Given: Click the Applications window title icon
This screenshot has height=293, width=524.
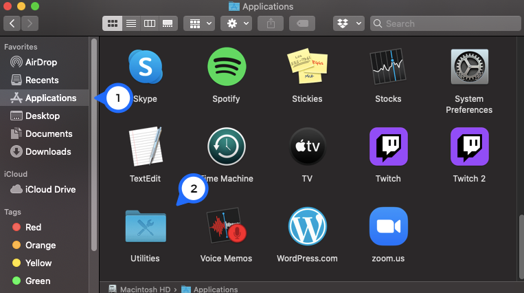Looking at the screenshot, I should pos(234,6).
